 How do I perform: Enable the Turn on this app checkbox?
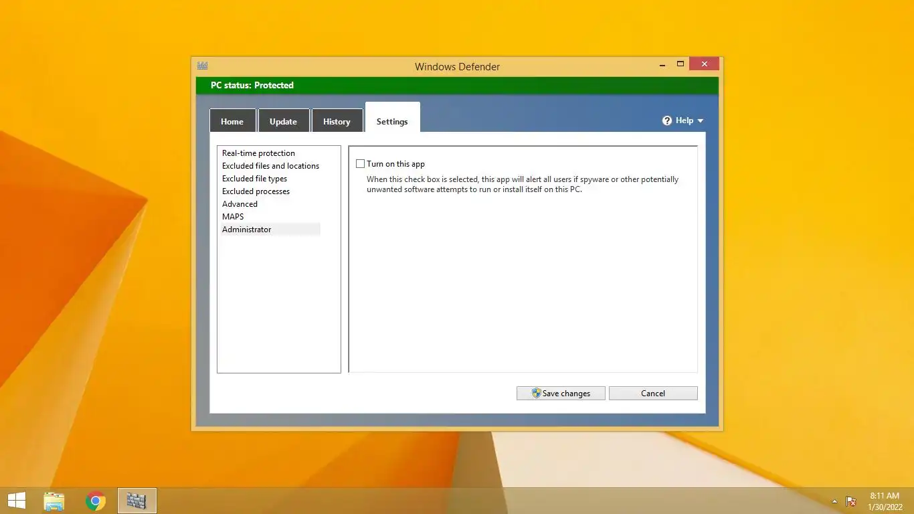[x=361, y=164]
